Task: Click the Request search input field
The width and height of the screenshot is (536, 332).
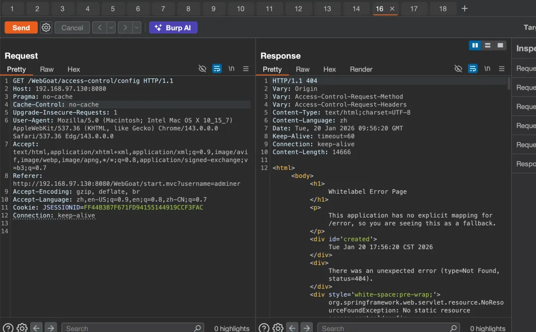Action: tap(132, 328)
